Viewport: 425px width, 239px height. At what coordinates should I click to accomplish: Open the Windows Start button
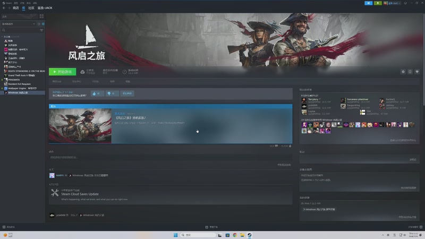tap(176, 235)
